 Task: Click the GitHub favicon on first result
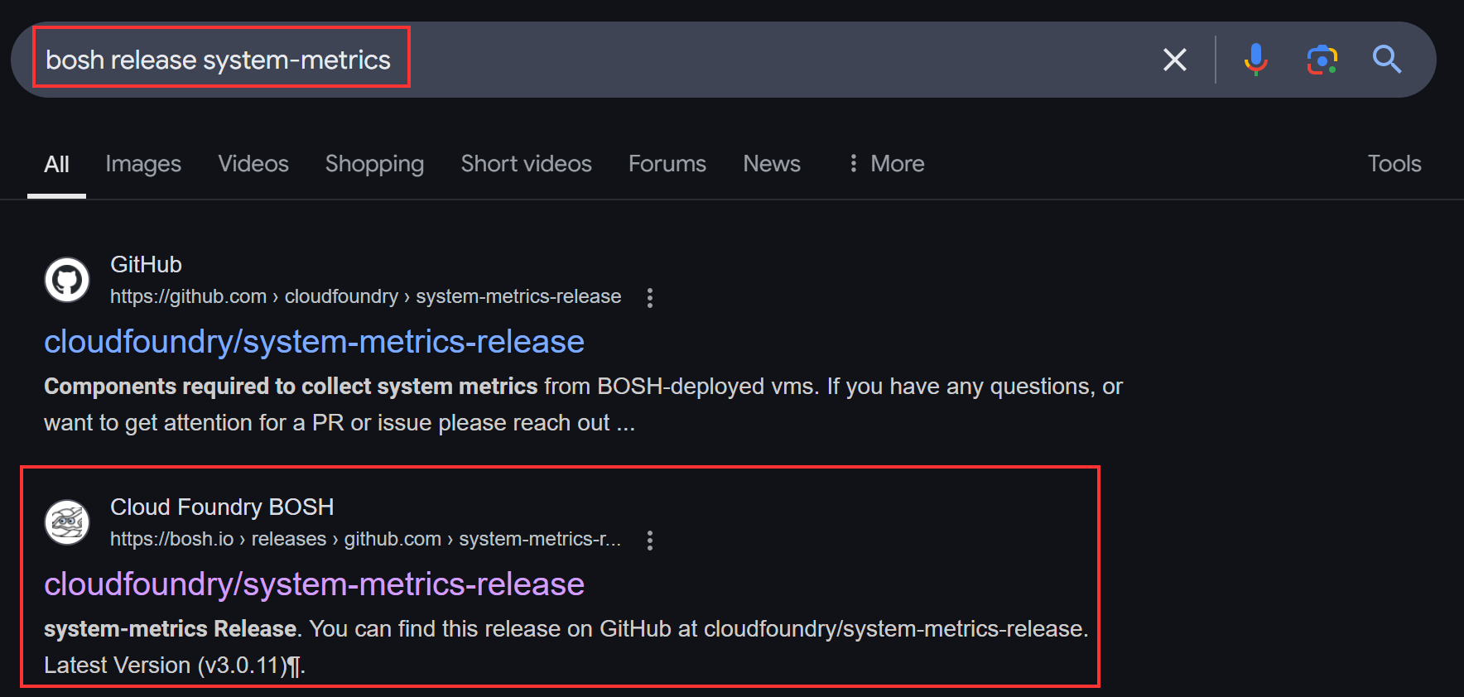[x=67, y=280]
